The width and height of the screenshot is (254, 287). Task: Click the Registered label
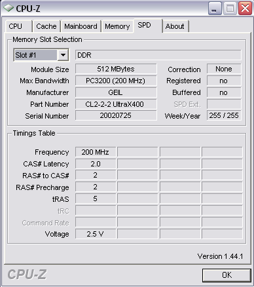pos(183,81)
